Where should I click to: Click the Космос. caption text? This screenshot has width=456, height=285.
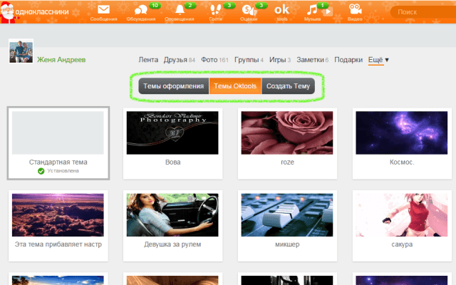point(402,162)
